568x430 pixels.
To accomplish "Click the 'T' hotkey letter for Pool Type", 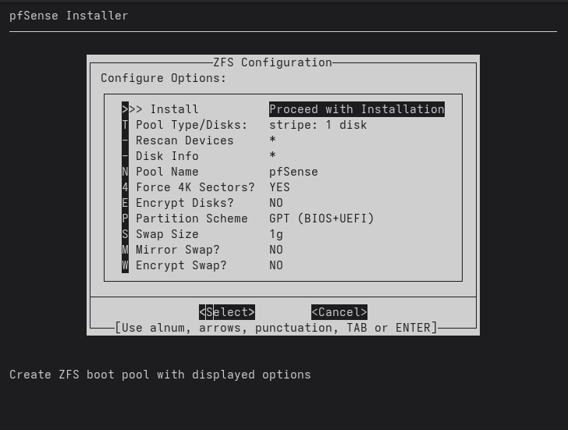I will click(125, 125).
